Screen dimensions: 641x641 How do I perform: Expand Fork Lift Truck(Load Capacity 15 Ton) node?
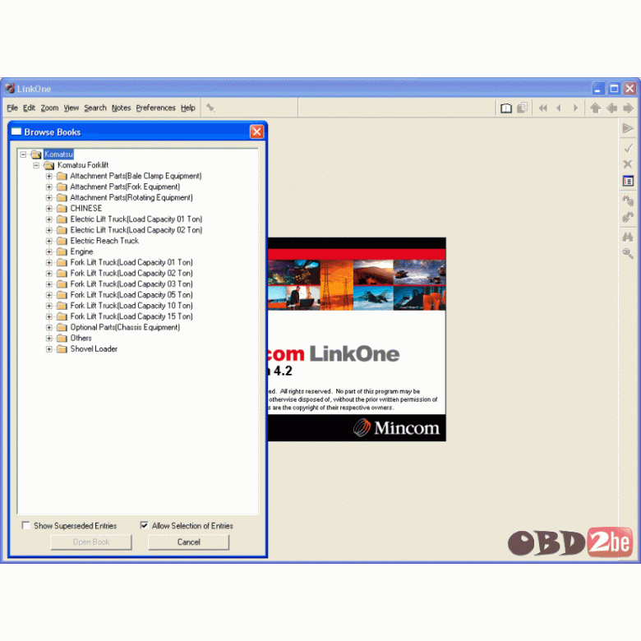coord(49,317)
